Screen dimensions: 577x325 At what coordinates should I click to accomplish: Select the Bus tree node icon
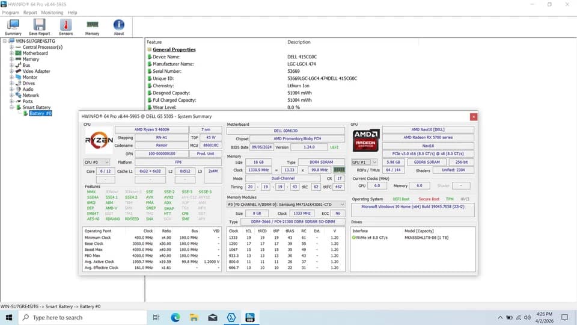(x=18, y=65)
